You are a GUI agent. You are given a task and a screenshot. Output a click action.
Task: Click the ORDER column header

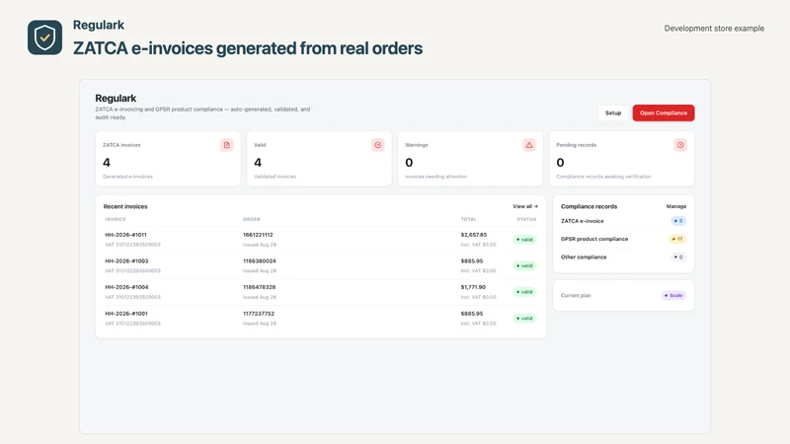(252, 219)
